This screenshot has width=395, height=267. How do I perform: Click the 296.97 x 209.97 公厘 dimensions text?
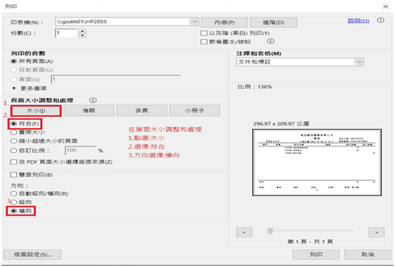click(281, 123)
